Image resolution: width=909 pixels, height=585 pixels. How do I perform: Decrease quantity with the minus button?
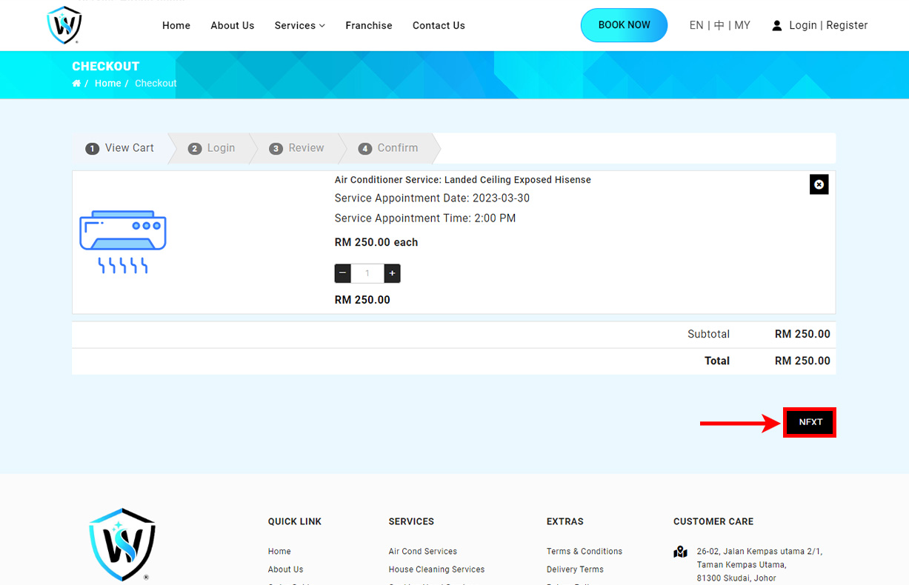[342, 273]
